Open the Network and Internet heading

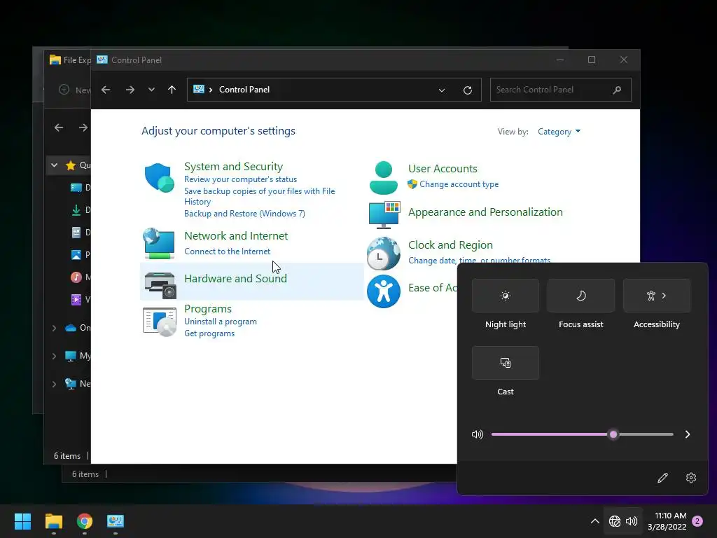pos(236,236)
